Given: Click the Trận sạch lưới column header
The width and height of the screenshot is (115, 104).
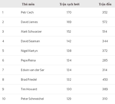Looking at the screenshot, I should point(70,4).
